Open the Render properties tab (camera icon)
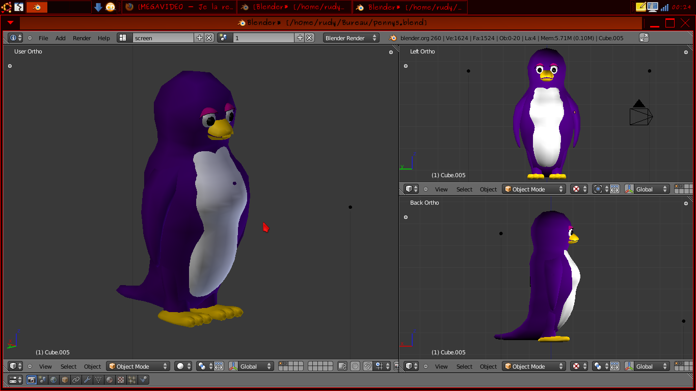 coord(32,380)
